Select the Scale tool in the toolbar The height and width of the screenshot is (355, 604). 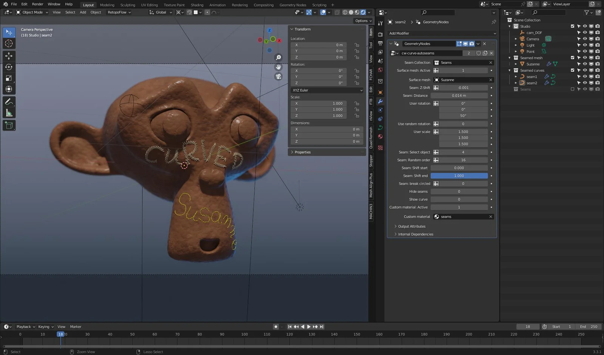click(x=9, y=78)
